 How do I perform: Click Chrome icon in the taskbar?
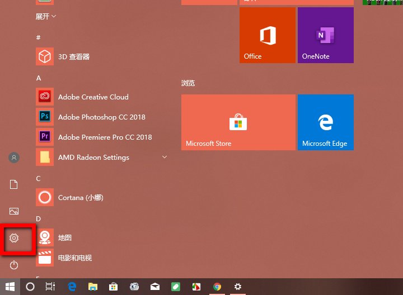coord(217,287)
